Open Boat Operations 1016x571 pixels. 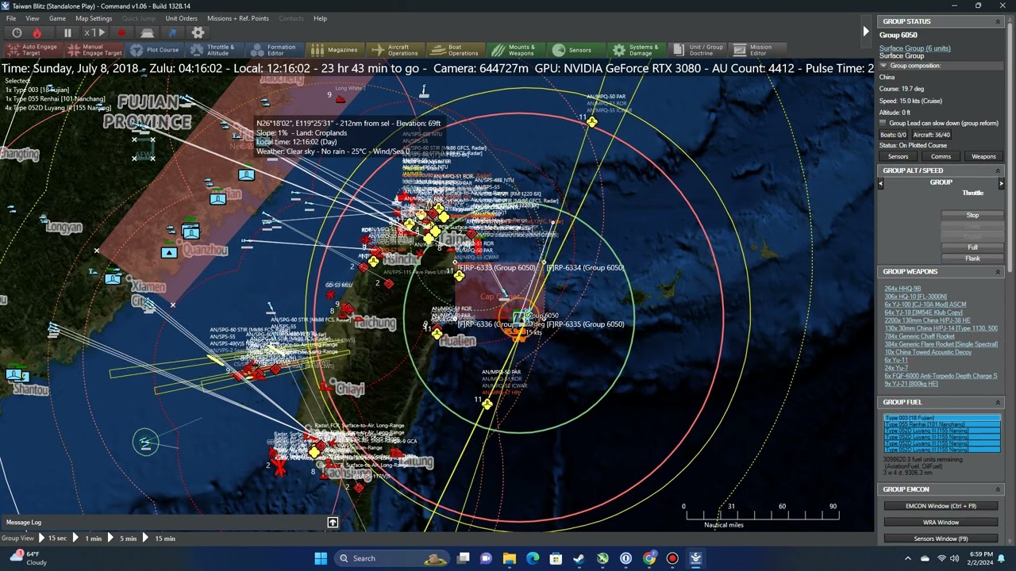pyautogui.click(x=455, y=50)
